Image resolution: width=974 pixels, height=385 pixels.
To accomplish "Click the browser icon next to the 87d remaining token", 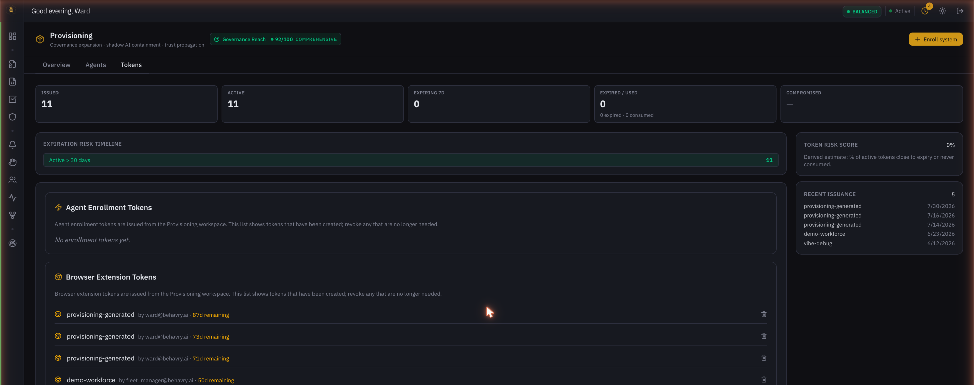I will [58, 314].
